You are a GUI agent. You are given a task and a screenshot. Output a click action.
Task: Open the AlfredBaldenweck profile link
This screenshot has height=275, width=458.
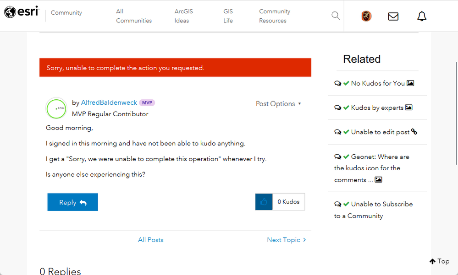(x=109, y=102)
